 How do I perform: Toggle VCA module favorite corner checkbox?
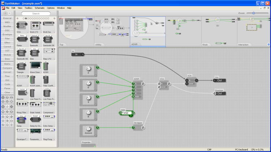pos(28,32)
